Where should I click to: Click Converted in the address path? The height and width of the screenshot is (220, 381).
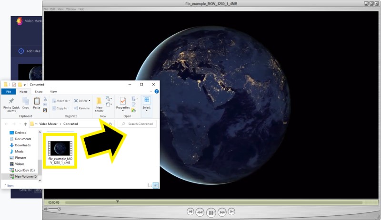[70, 124]
